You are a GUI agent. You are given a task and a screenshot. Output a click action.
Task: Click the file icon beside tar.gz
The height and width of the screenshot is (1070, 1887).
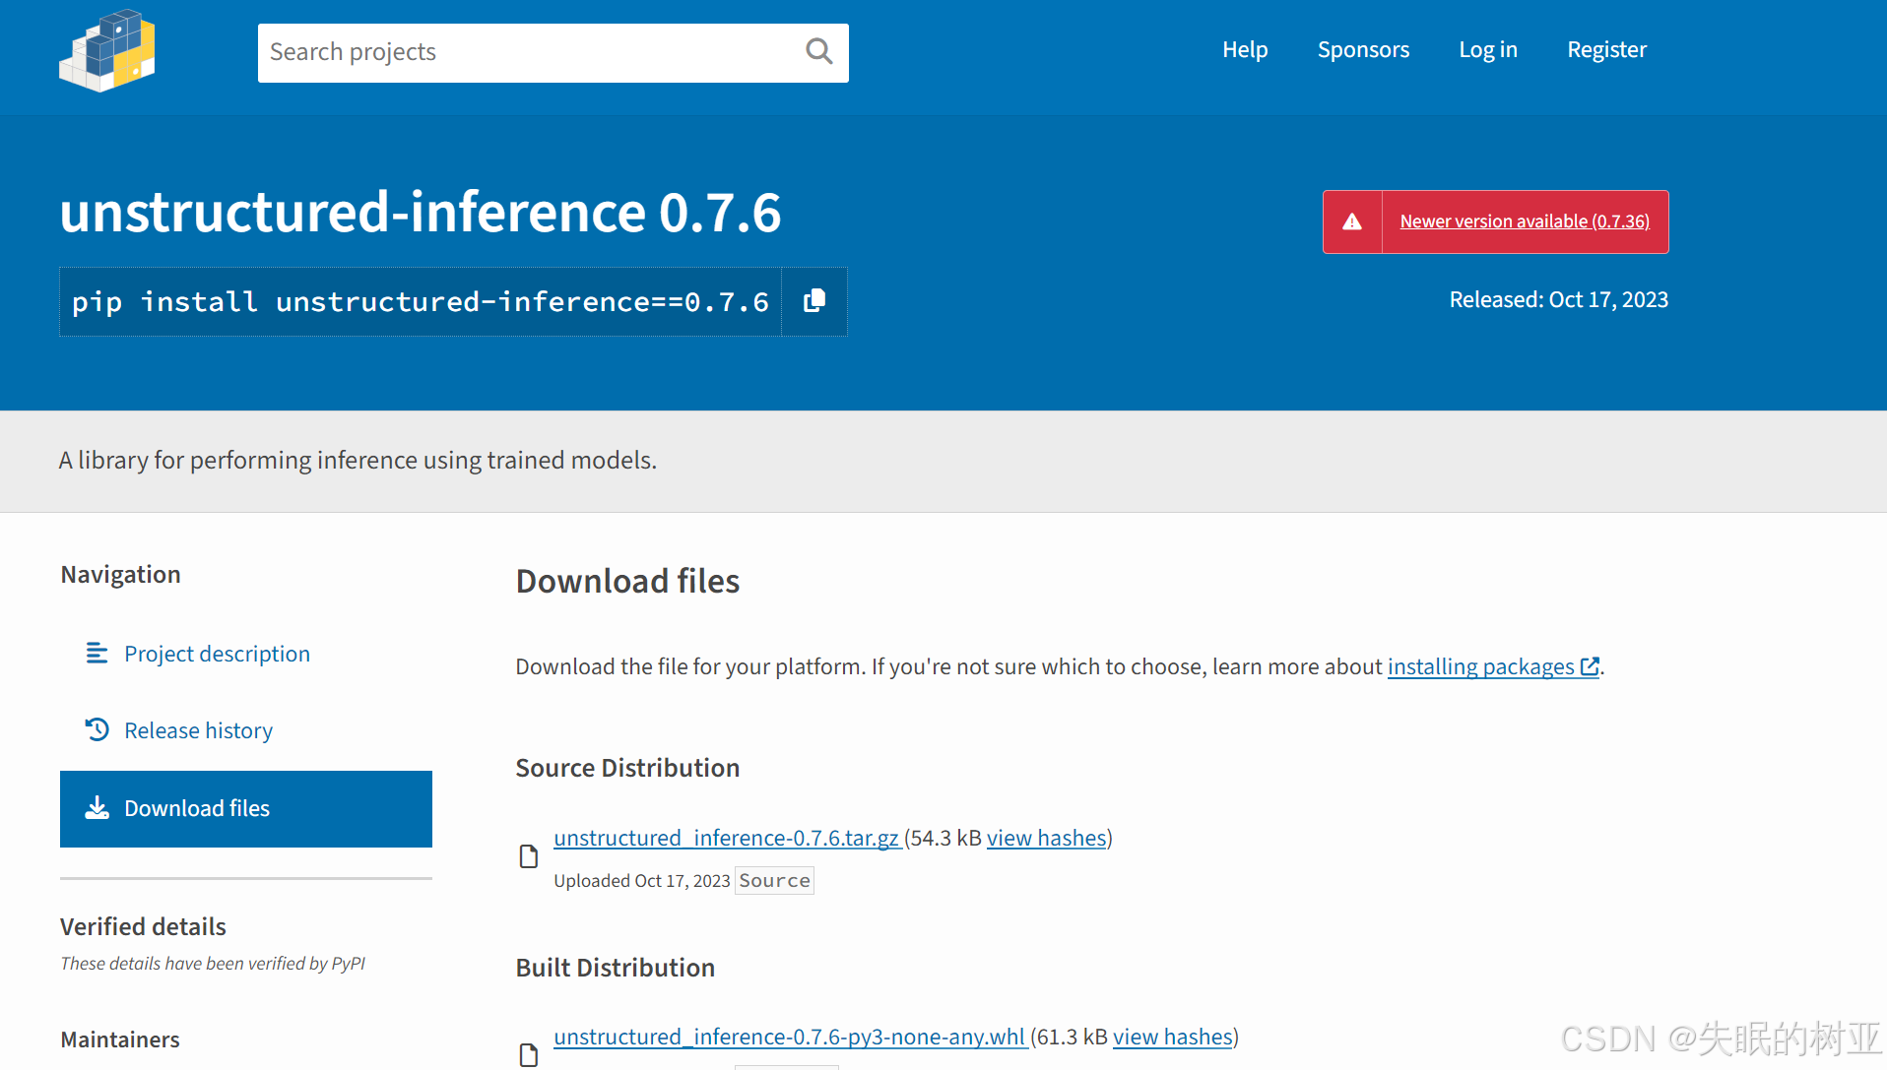[x=529, y=856]
